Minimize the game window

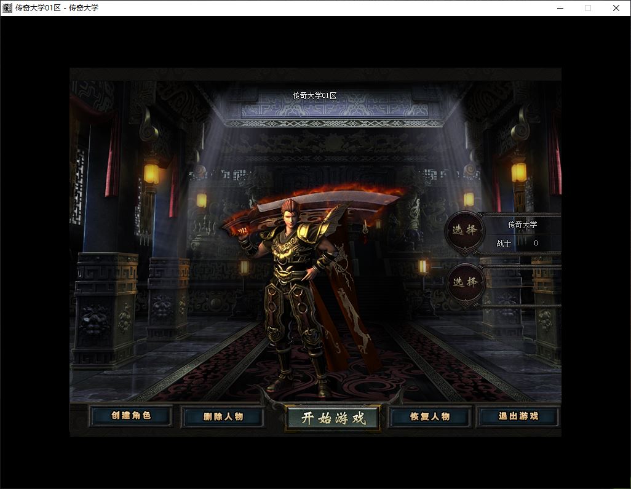point(560,8)
